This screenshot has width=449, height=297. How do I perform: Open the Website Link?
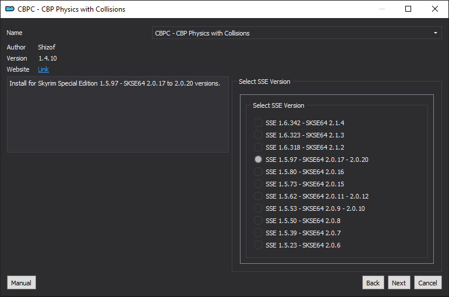point(43,69)
